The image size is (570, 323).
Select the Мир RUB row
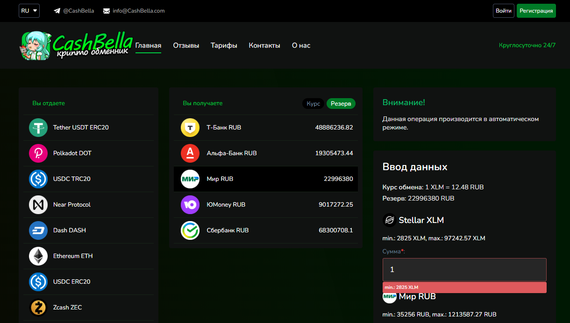pyautogui.click(x=265, y=179)
